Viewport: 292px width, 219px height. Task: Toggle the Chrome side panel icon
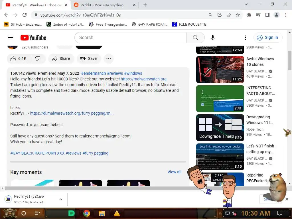tap(267, 15)
